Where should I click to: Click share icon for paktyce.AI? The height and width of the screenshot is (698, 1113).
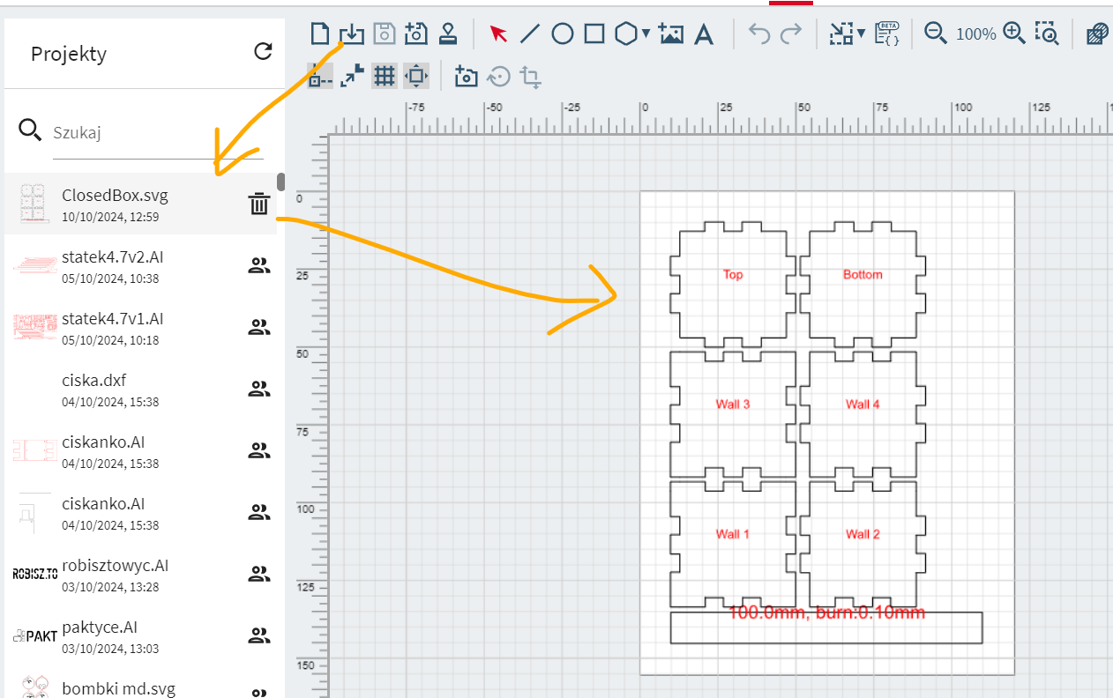pyautogui.click(x=258, y=636)
